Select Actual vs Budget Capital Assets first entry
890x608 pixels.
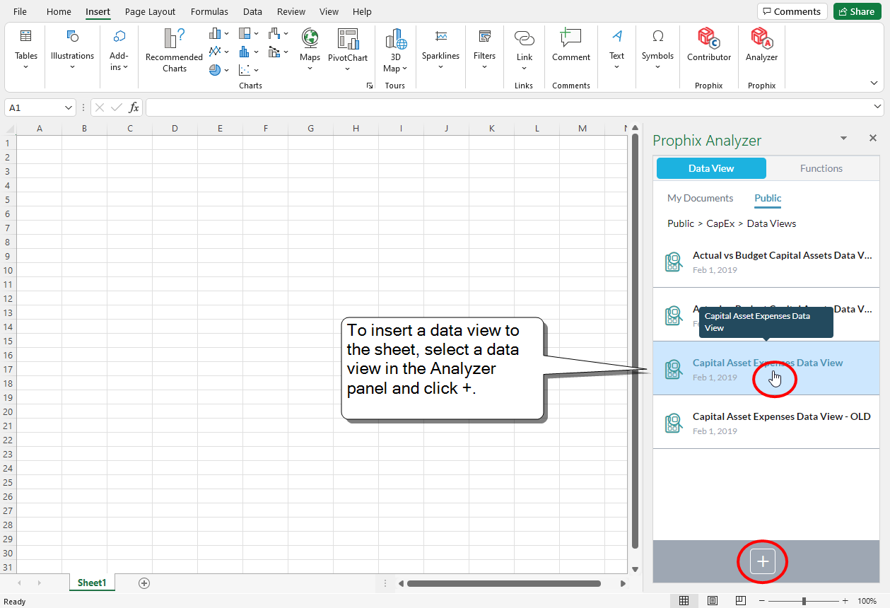(766, 261)
